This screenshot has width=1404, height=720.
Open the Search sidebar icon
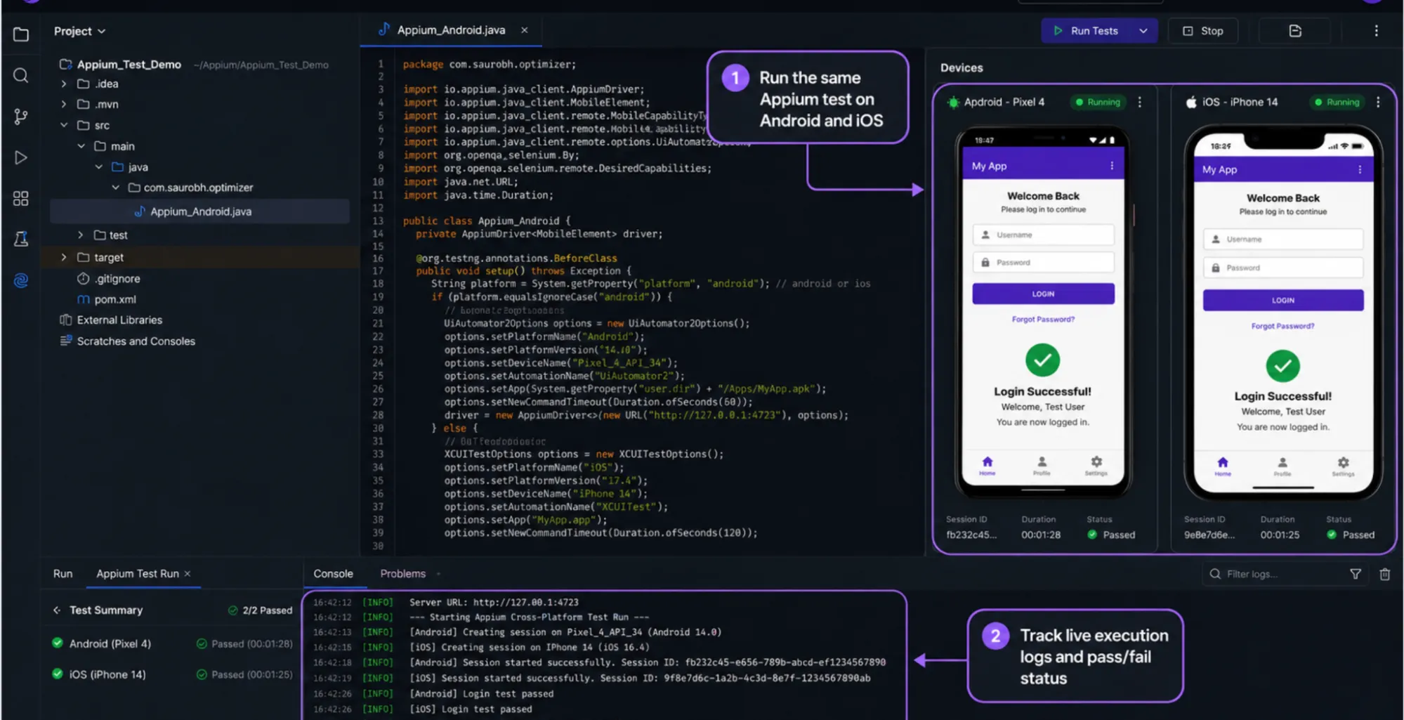tap(21, 75)
